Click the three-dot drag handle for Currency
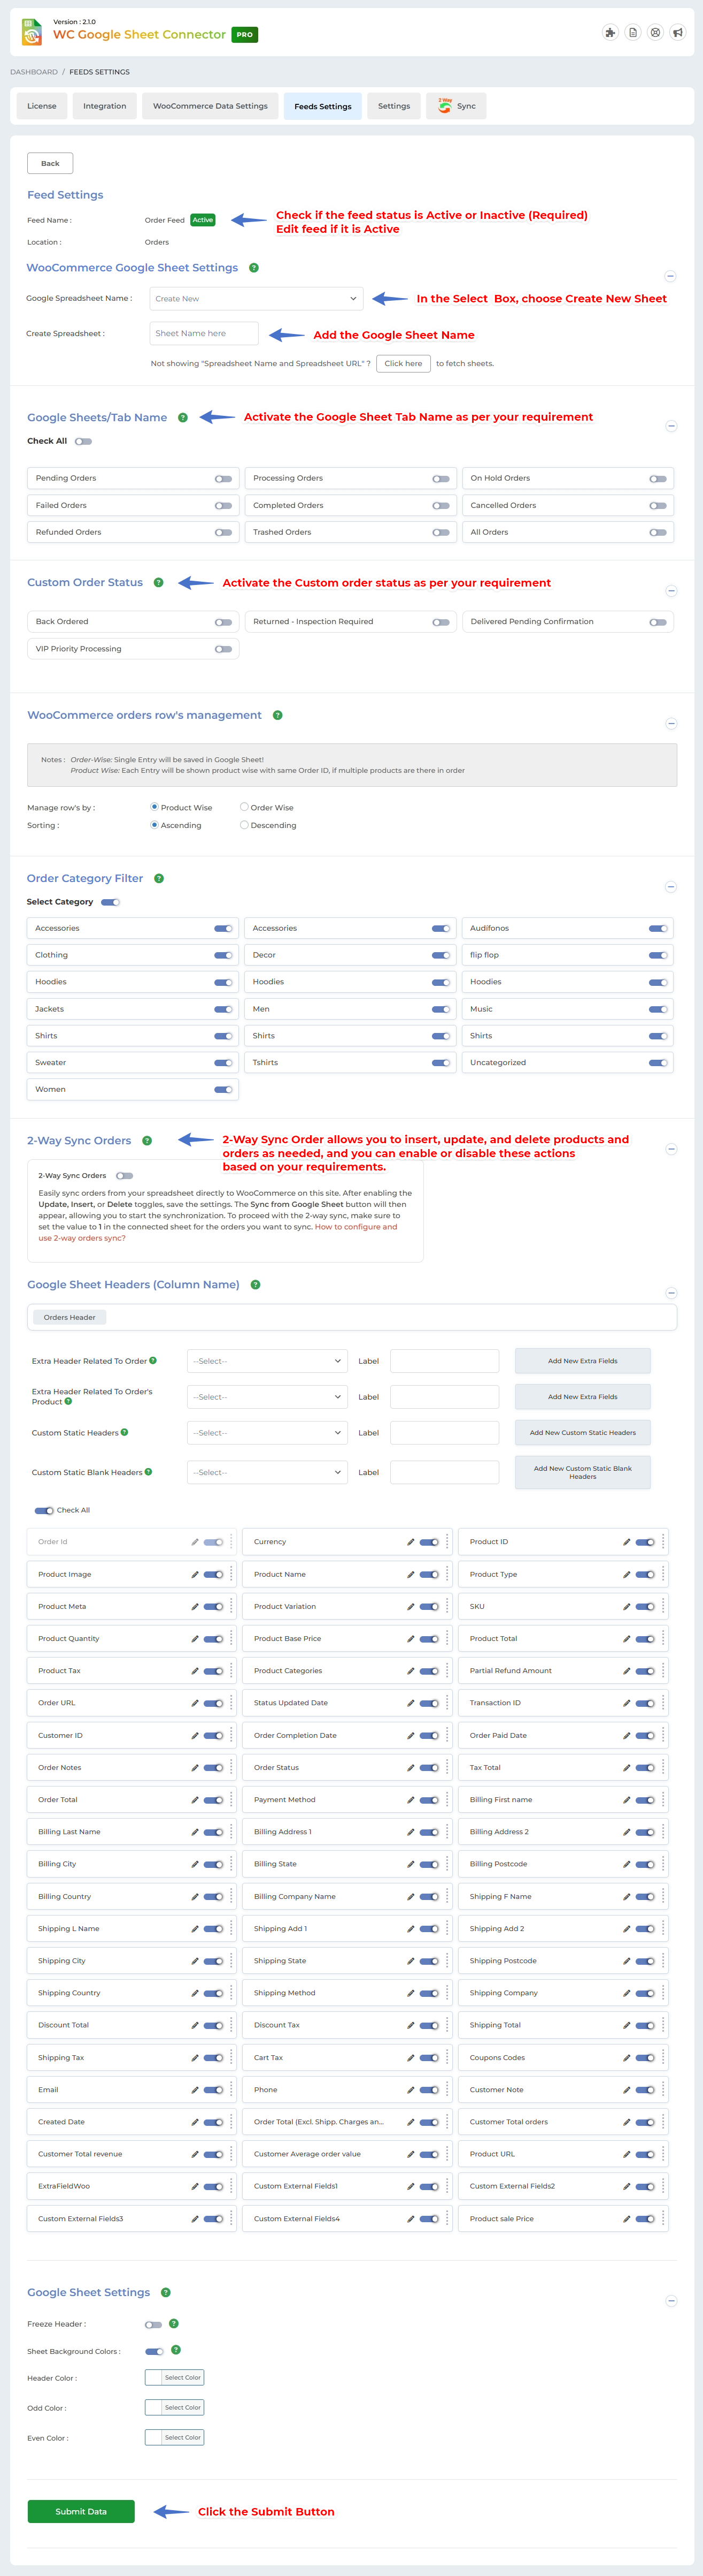The image size is (703, 2576). coord(447,1542)
